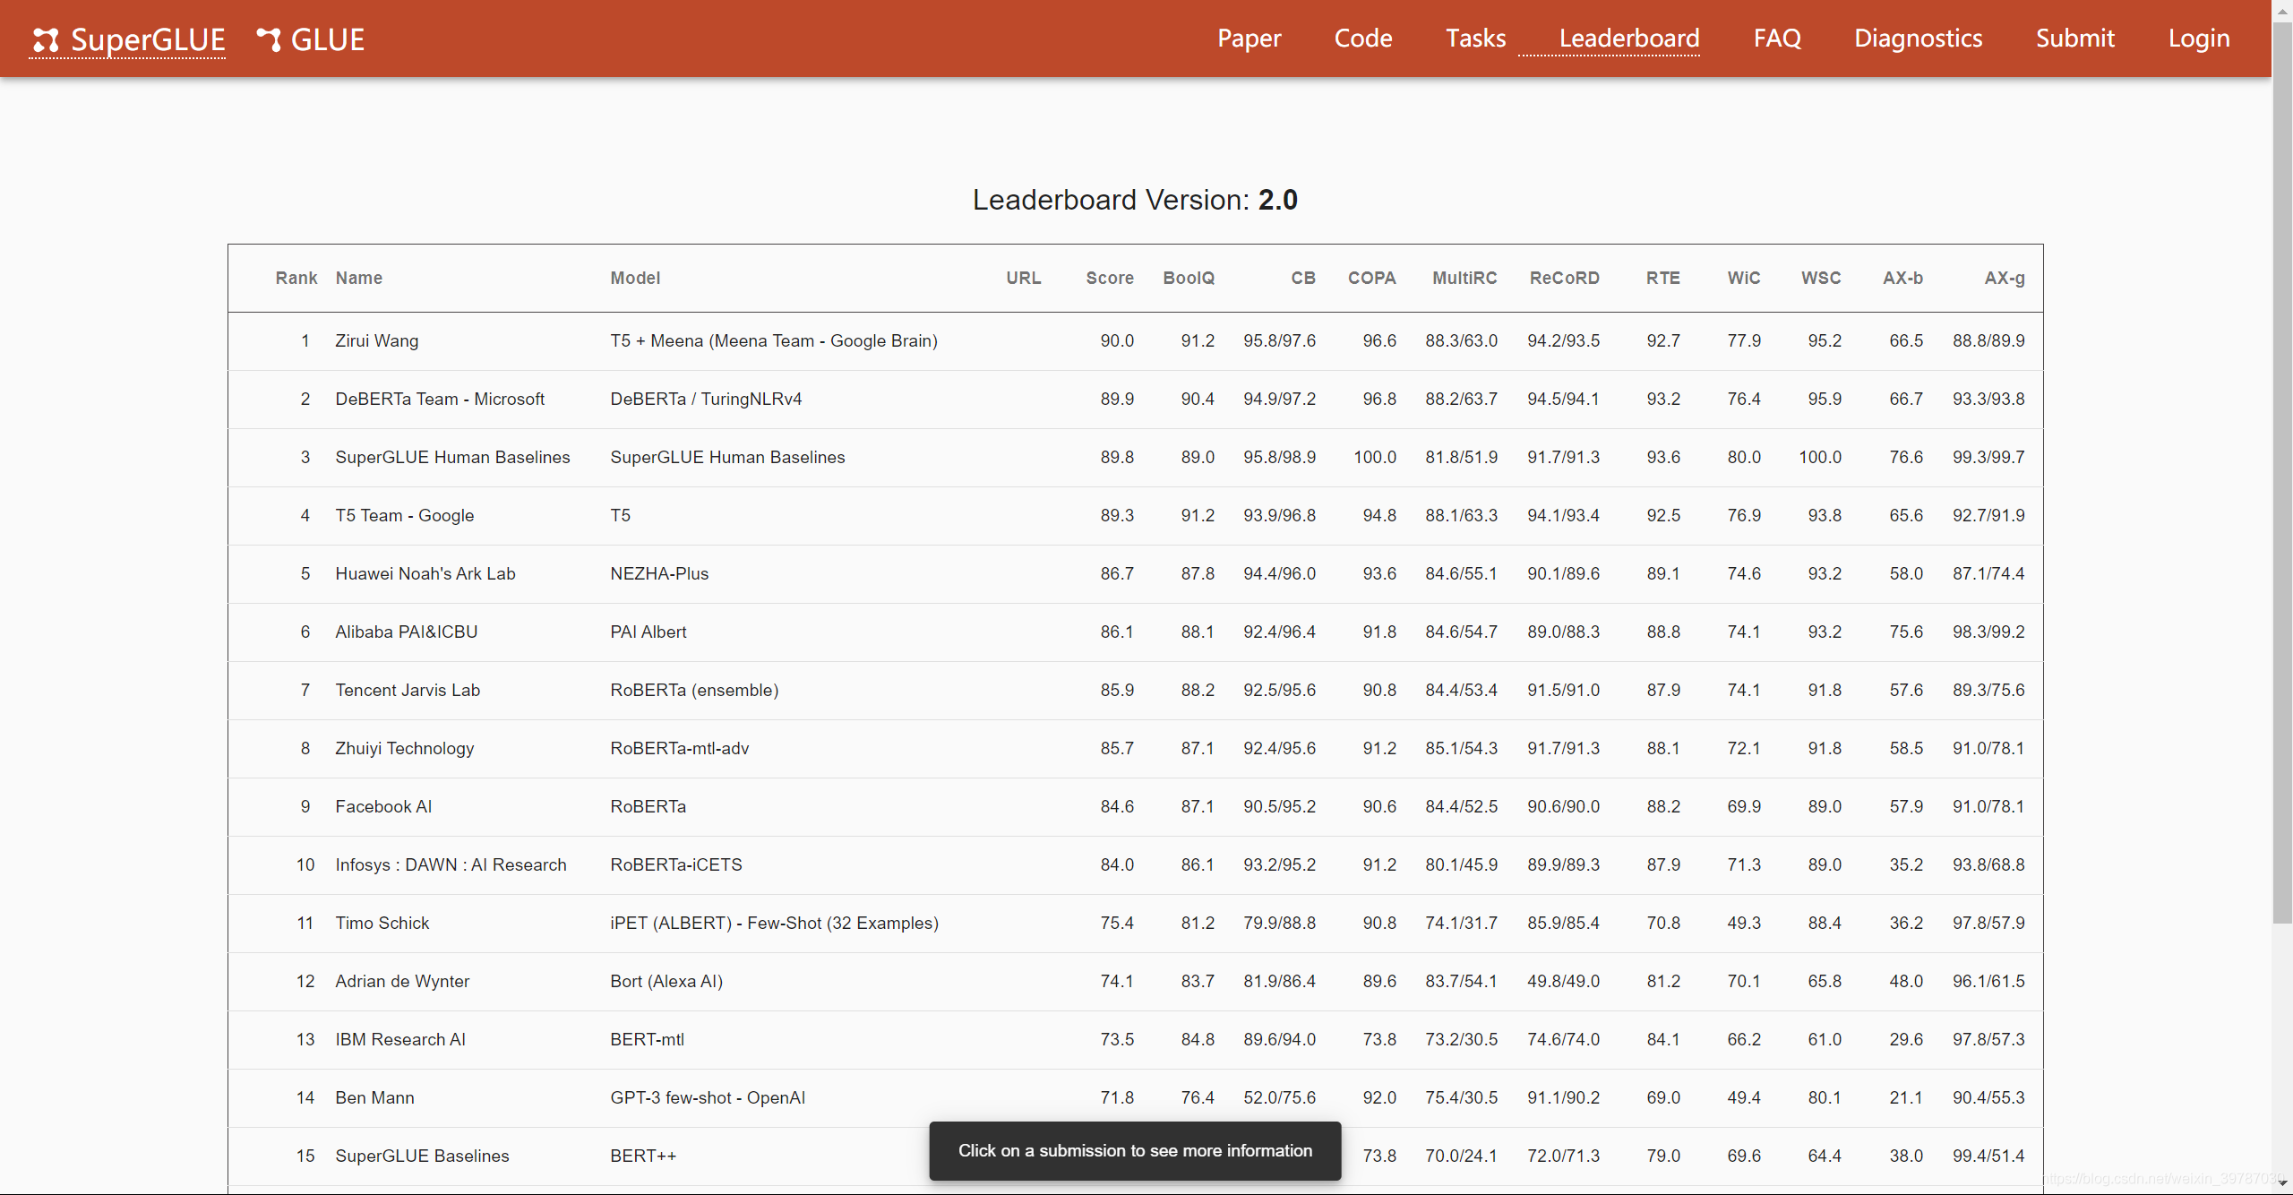The width and height of the screenshot is (2293, 1195).
Task: Go to the Code page
Action: [x=1362, y=39]
